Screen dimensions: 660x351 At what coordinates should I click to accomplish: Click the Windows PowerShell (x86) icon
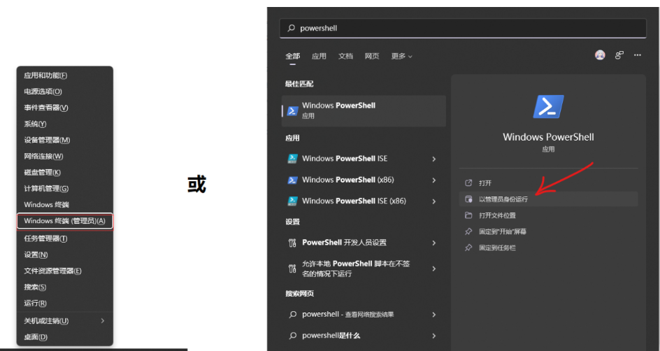[292, 180]
